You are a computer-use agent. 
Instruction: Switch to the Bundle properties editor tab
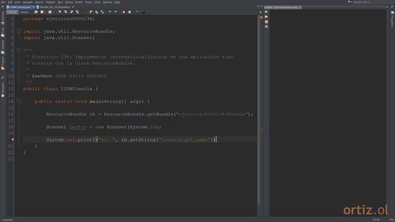click(x=54, y=7)
